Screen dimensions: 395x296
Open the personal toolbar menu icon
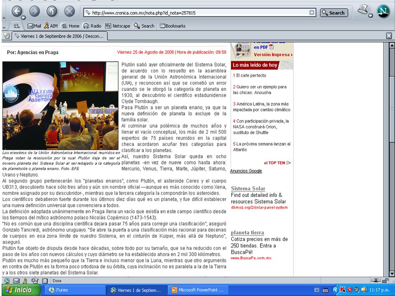click(16, 25)
